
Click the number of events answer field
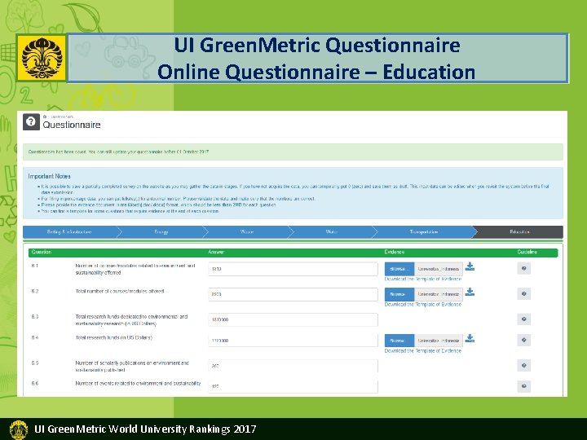coord(293,386)
